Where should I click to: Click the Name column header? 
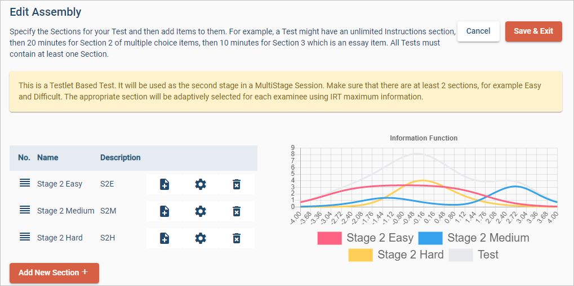point(47,158)
